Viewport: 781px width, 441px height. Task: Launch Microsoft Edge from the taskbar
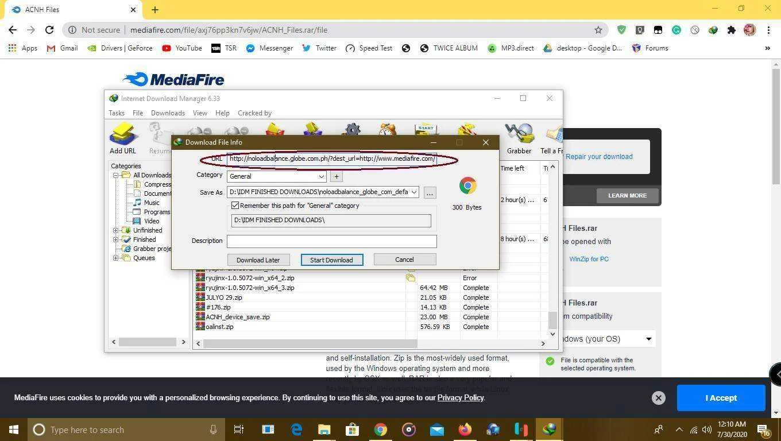(x=296, y=430)
